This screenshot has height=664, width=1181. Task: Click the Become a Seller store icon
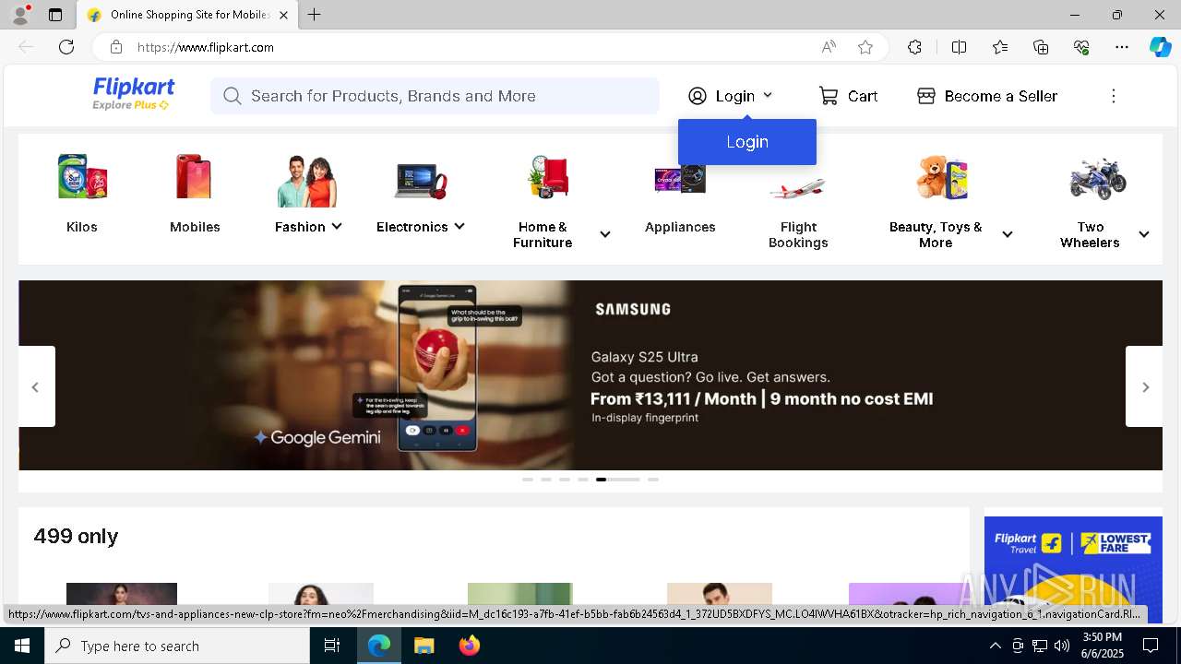click(926, 96)
